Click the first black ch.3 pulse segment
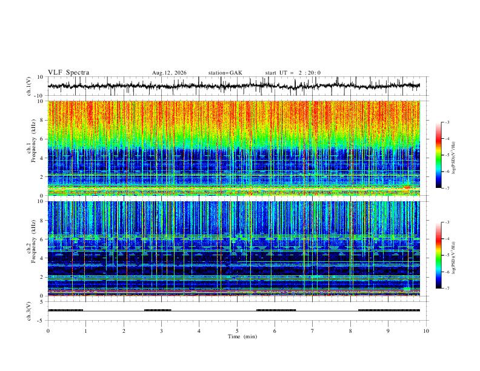Viewport: 480px width, 371px height. click(65, 310)
